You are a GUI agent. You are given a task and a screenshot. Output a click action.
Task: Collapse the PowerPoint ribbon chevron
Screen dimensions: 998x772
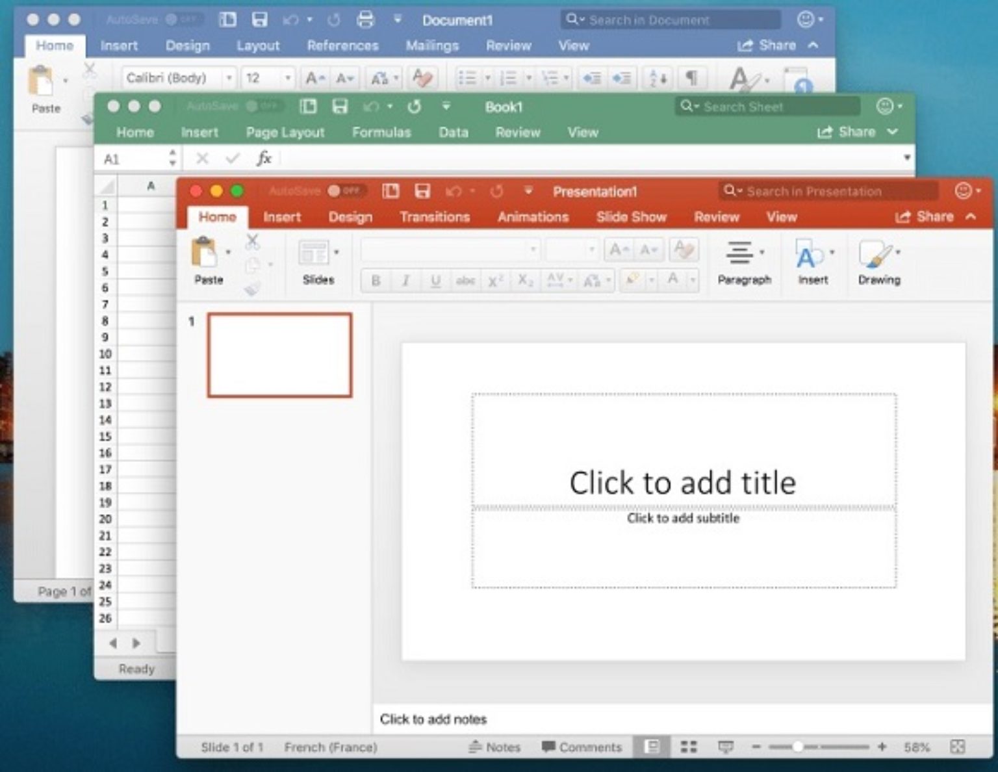tap(971, 216)
